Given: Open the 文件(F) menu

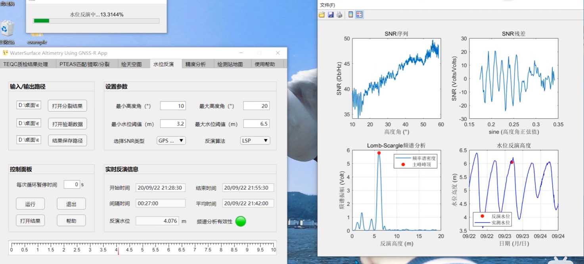Looking at the screenshot, I should click(327, 5).
